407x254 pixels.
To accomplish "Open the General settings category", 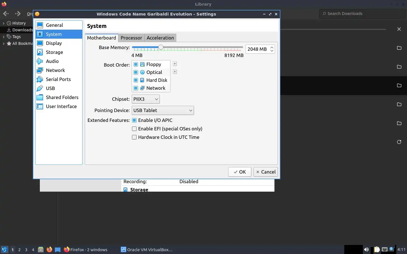I will 59,25.
